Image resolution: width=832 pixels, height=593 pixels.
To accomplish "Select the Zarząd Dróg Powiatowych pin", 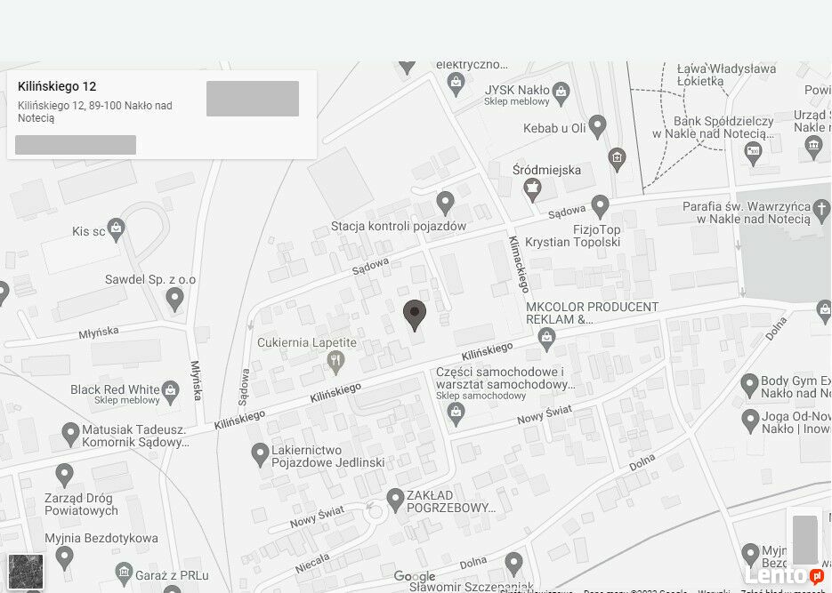I will click(x=64, y=476).
